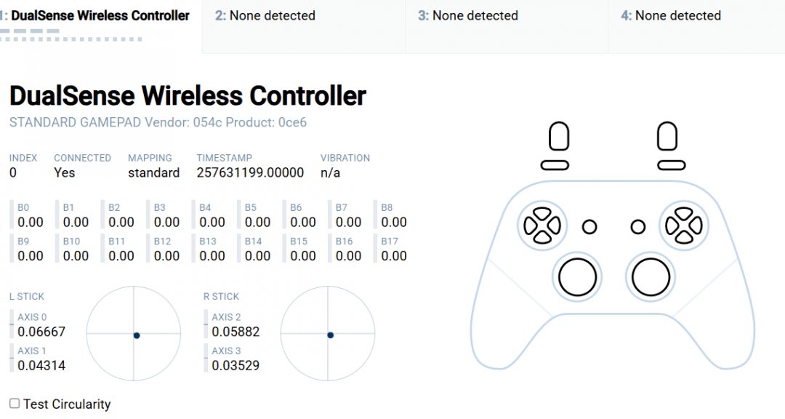Click the face buttons cluster on diagram
The image size is (785, 419).
coord(683,226)
